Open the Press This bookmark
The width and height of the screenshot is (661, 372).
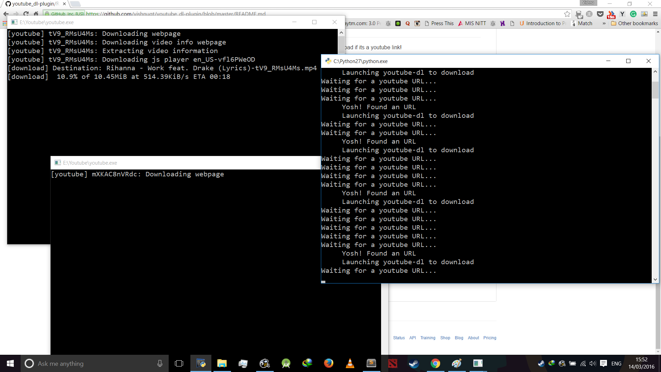(x=439, y=23)
